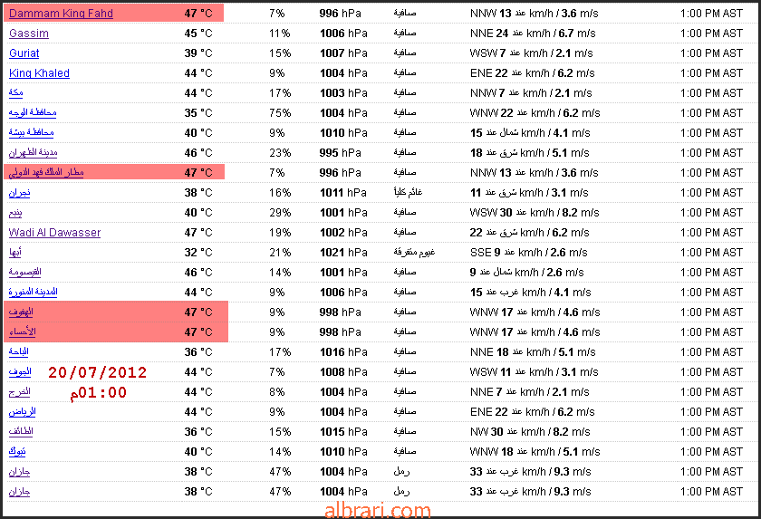The image size is (761, 519).
Task: Select the الطائف link
Action: point(21,432)
